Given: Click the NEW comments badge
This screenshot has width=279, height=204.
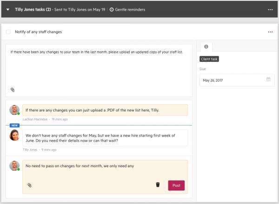Looking at the screenshot, I should click(14, 125).
